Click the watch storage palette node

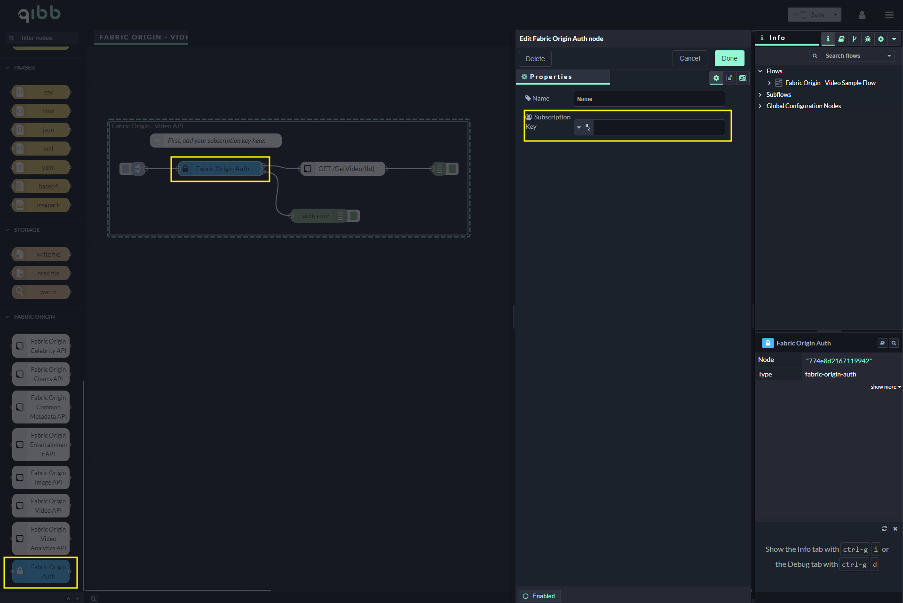(x=41, y=292)
